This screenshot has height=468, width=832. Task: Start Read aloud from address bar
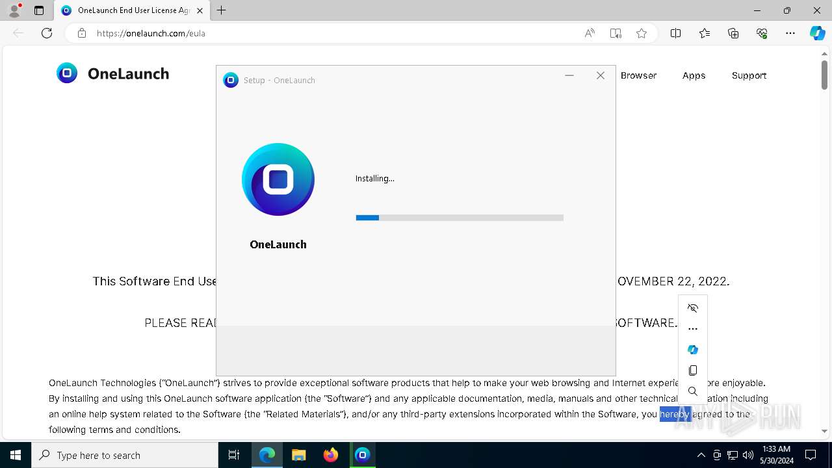(x=590, y=33)
